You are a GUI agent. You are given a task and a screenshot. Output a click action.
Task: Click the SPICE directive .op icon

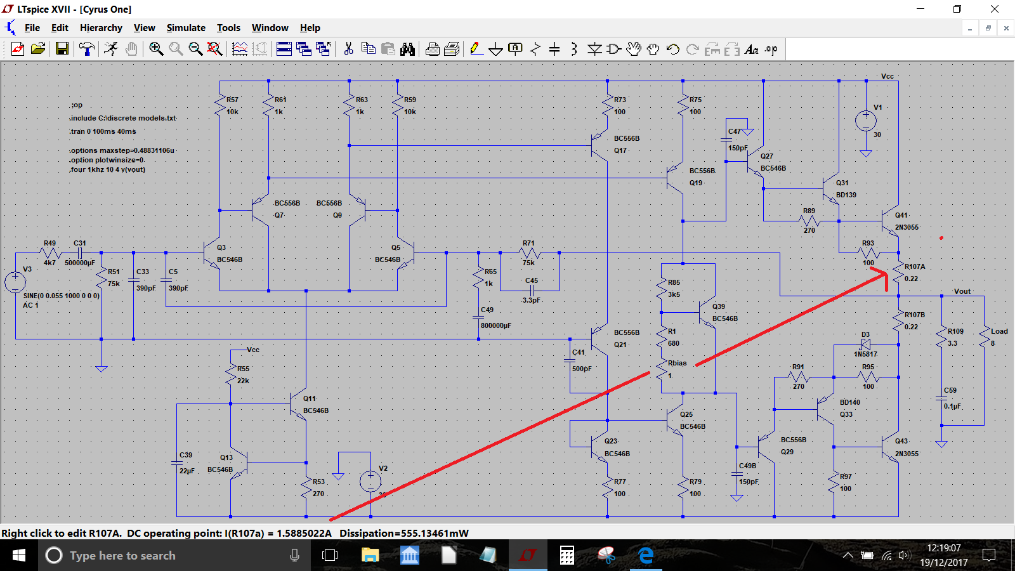coord(771,49)
